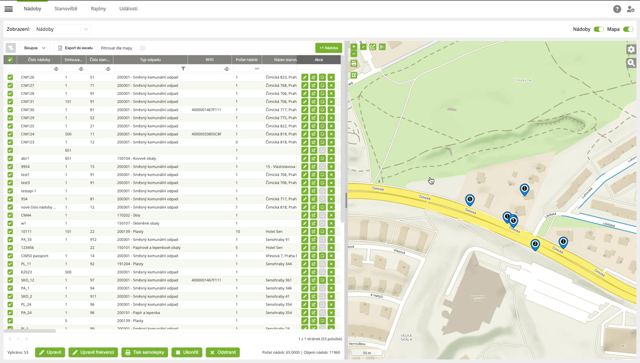Click the map location search icon
640x363 pixels.
pos(631,63)
